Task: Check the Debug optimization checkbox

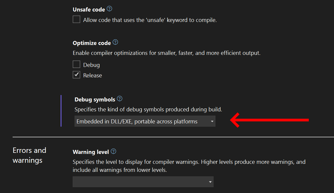Action: tap(76, 64)
